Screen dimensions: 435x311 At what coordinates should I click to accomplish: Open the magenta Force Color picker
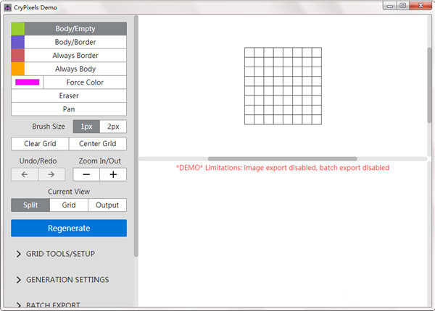pyautogui.click(x=28, y=82)
